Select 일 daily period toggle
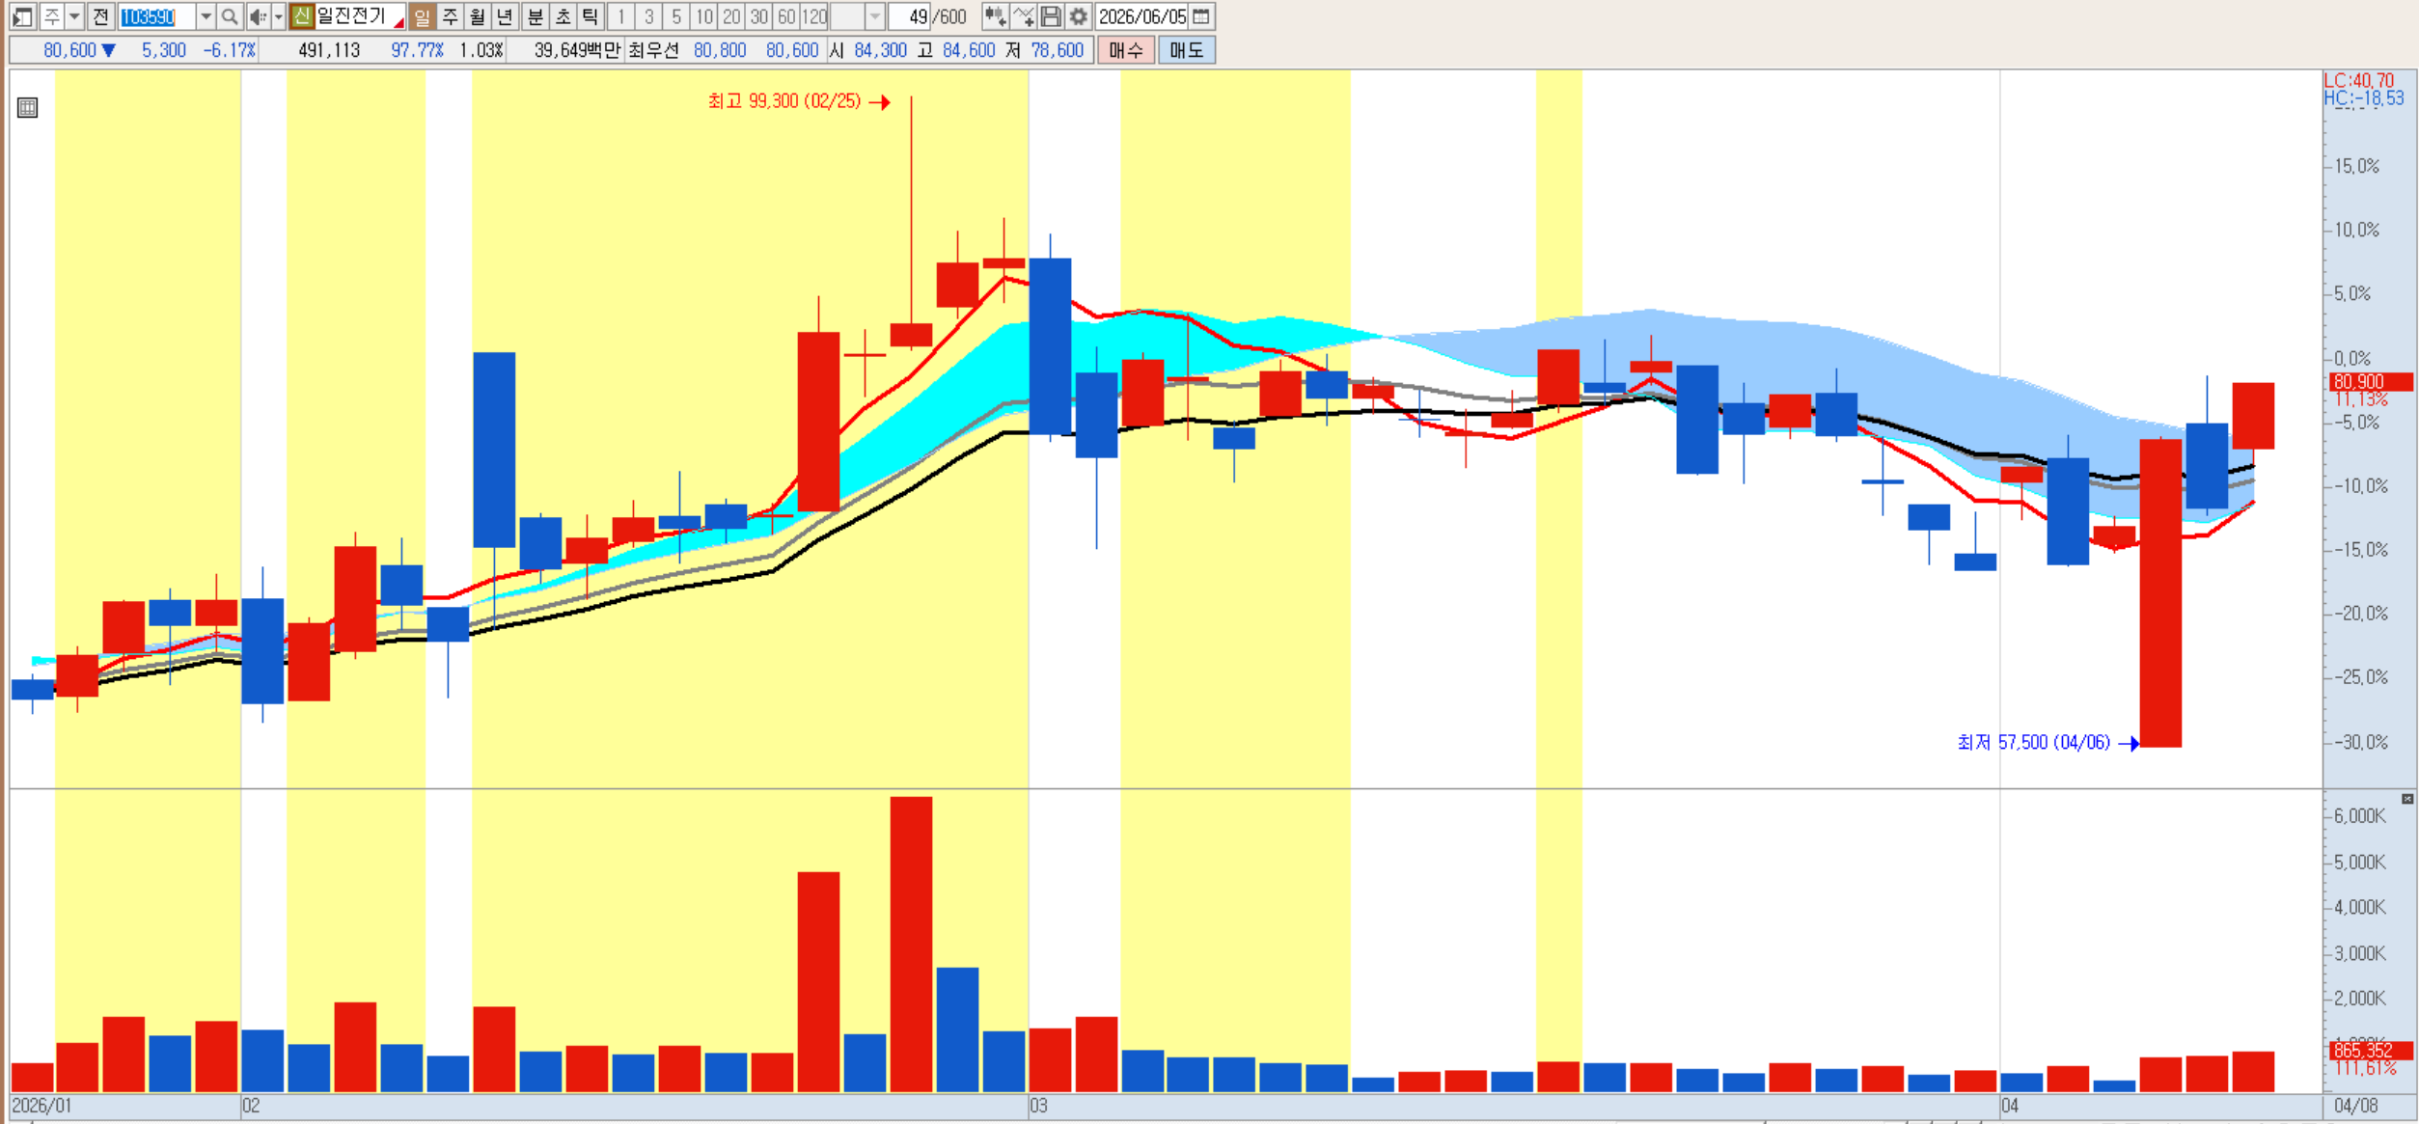The height and width of the screenshot is (1124, 2419). coord(422,16)
